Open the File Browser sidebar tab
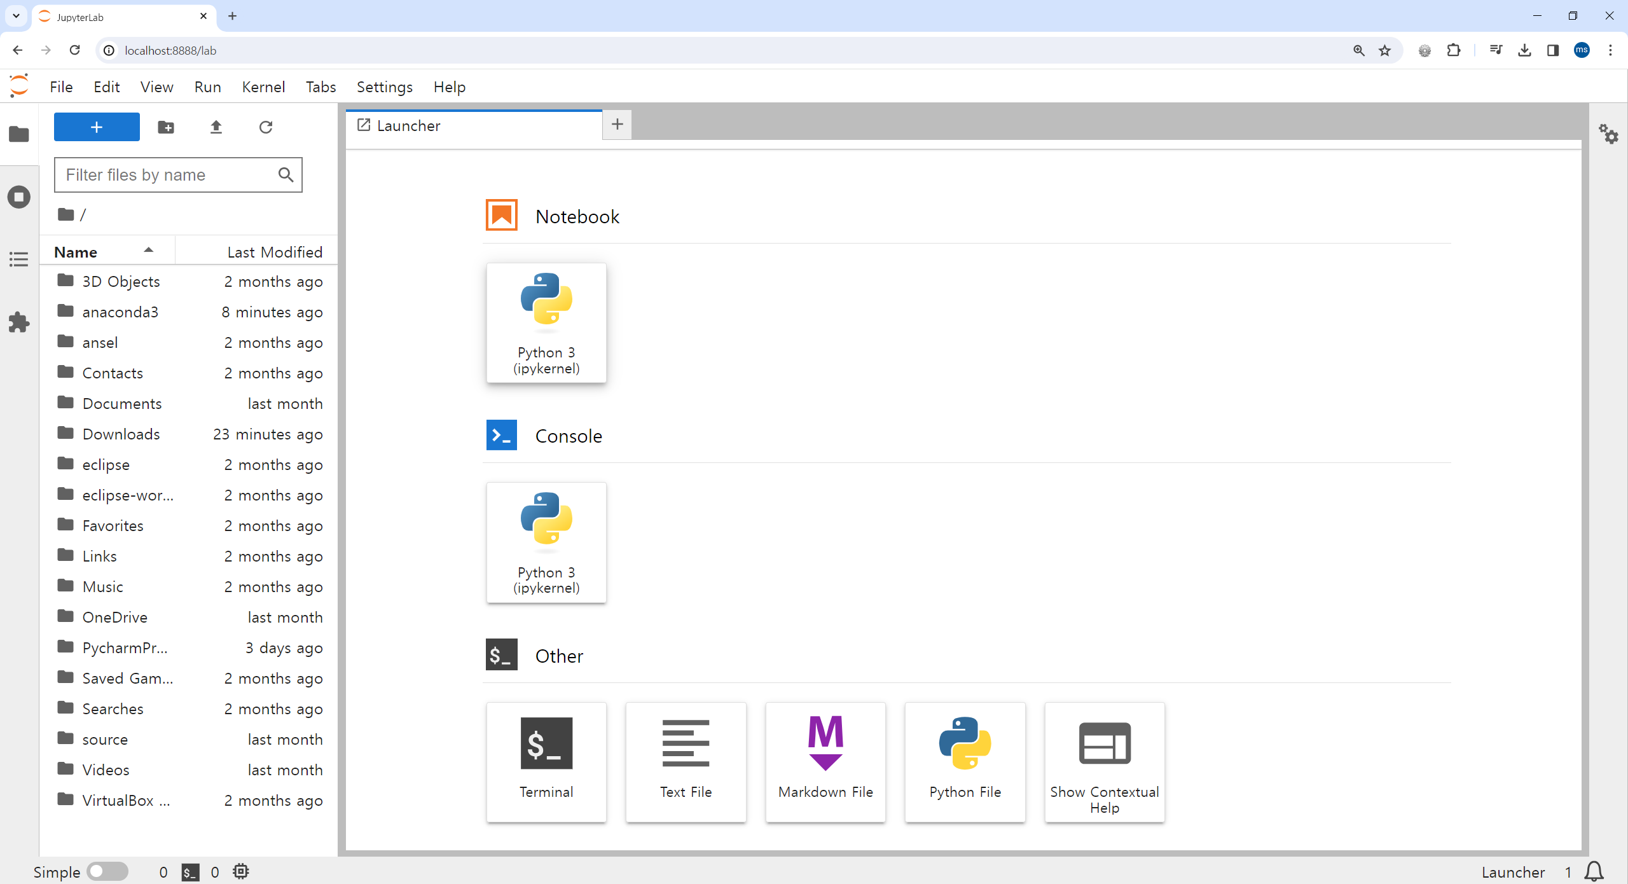 [19, 134]
